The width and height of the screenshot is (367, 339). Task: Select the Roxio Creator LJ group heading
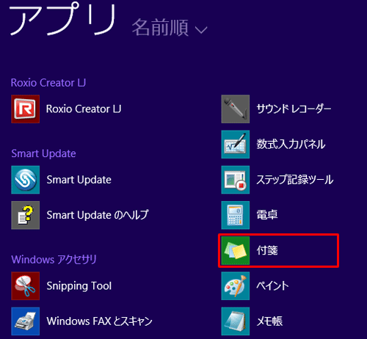click(48, 83)
